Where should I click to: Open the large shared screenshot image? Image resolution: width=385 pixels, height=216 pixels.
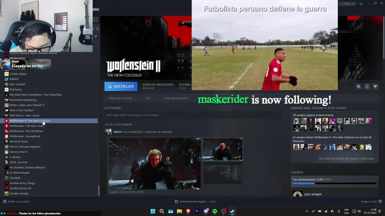click(155, 163)
